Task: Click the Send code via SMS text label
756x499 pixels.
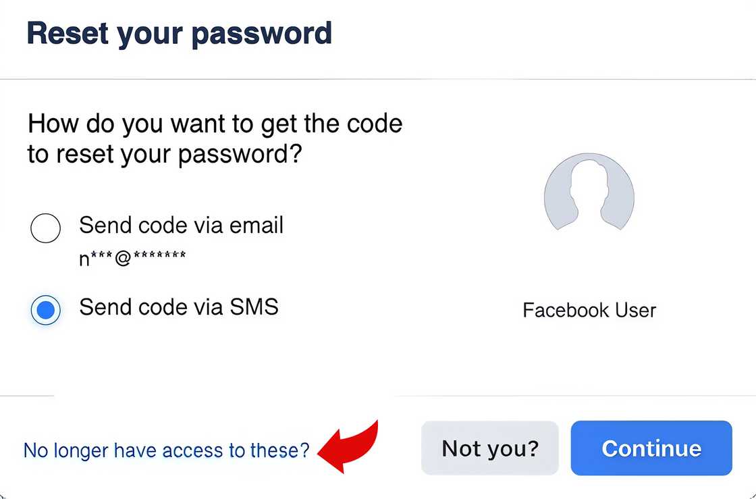Action: tap(179, 307)
